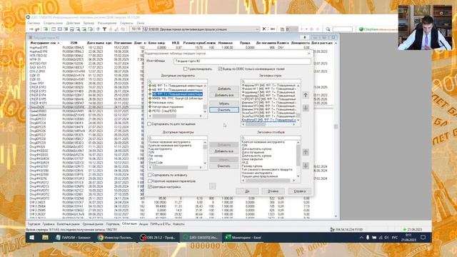This screenshot has width=457, height=257.
Task: Switch to Торговля tab
Action: (34, 224)
